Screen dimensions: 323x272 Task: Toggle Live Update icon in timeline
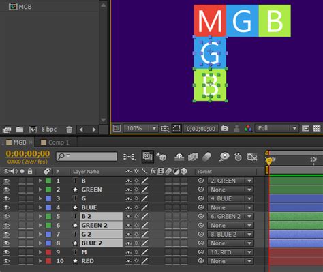[x=148, y=156]
